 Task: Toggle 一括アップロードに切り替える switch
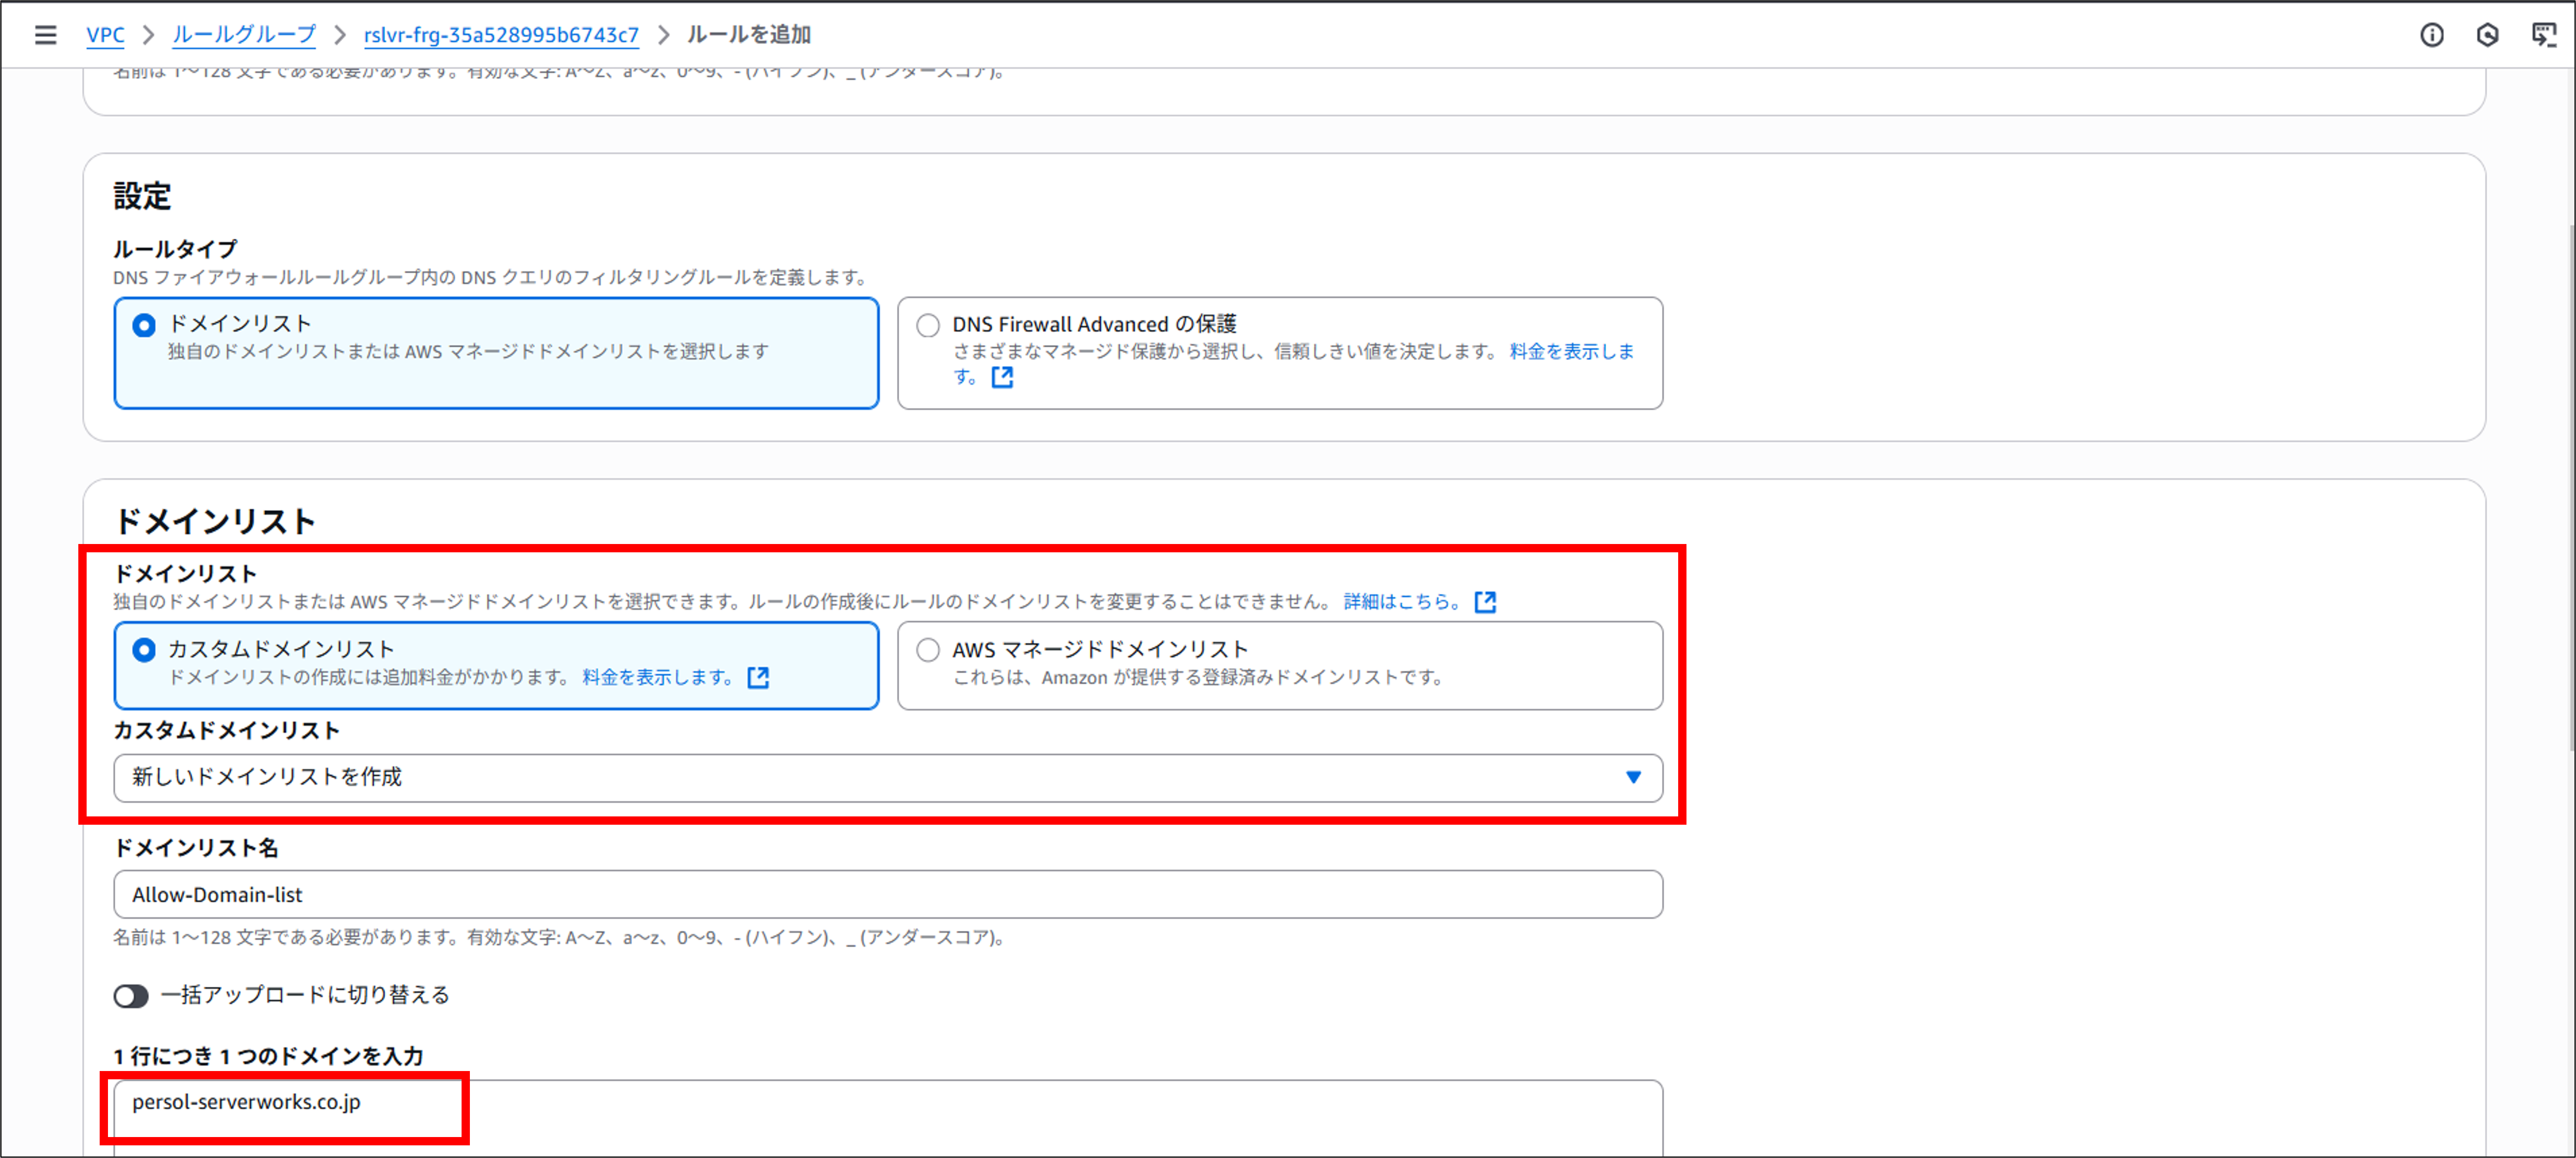(131, 995)
